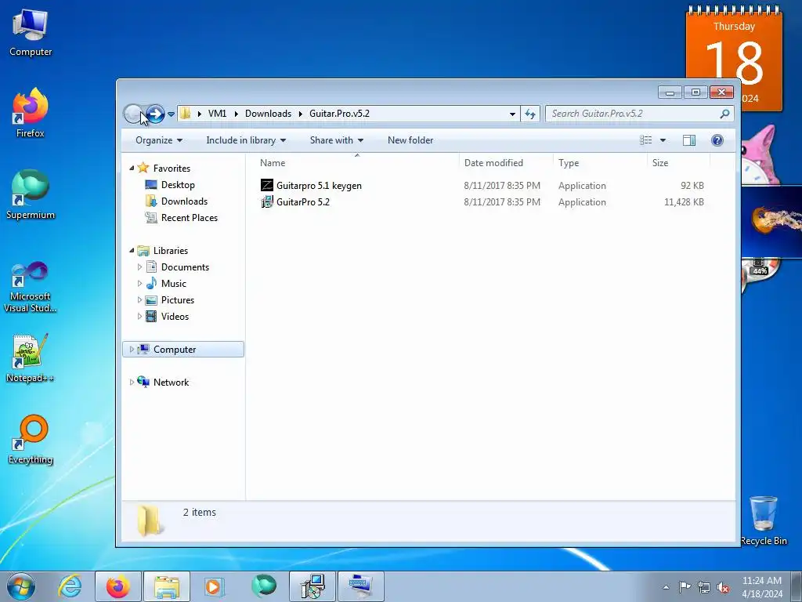Viewport: 802px width, 602px height.
Task: Open the Windows Start button
Action: coord(21,586)
